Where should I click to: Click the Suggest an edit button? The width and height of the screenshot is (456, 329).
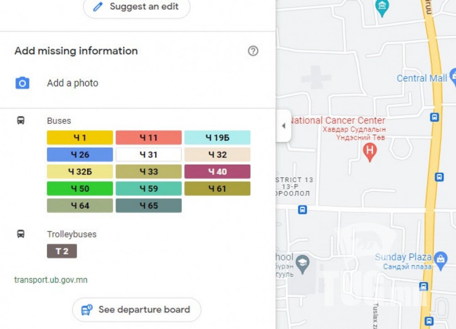point(137,7)
